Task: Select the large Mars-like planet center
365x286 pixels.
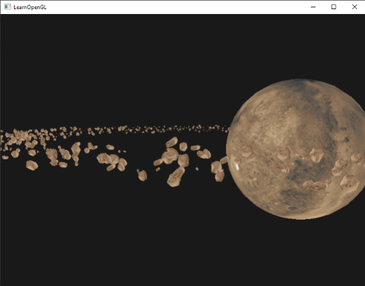Action: click(297, 149)
